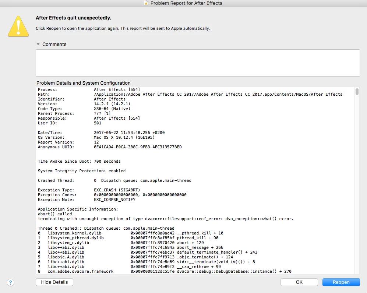Click the Anonymous UUID value
The image size is (367, 293).
[x=138, y=147]
